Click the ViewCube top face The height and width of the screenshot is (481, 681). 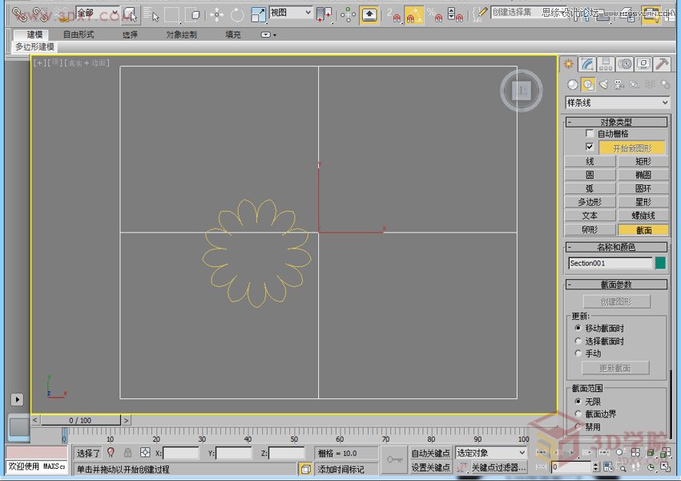(522, 91)
